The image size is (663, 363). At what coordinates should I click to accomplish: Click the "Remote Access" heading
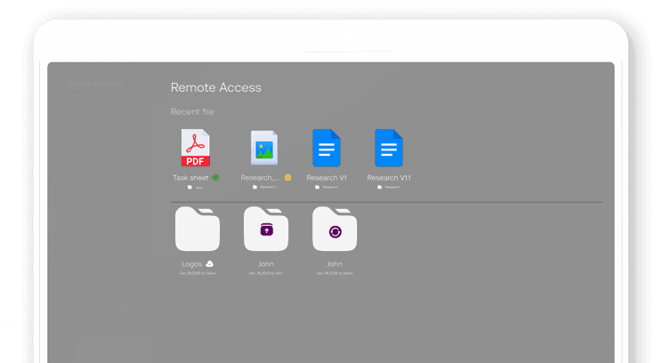tap(216, 87)
